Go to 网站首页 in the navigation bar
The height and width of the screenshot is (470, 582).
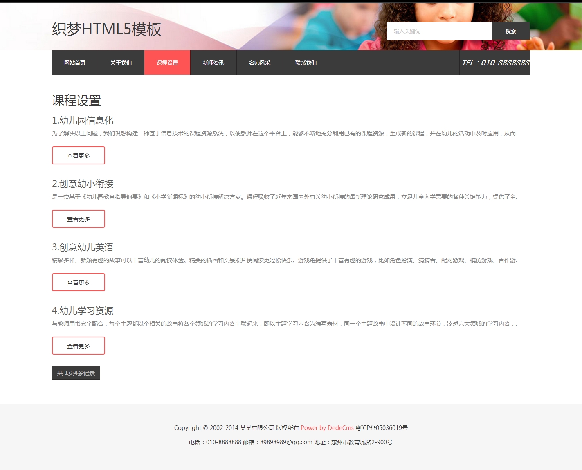[x=75, y=63]
